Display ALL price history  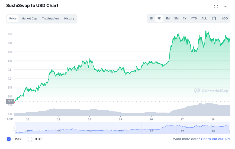coord(204,18)
